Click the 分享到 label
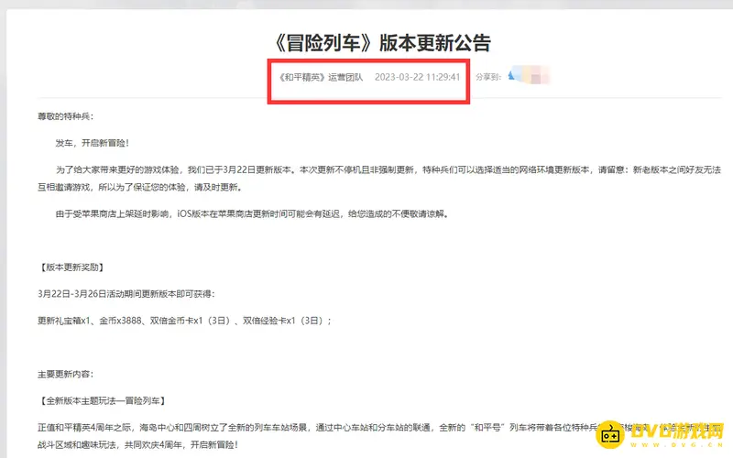Screen dimensions: 733x458 tap(488, 77)
